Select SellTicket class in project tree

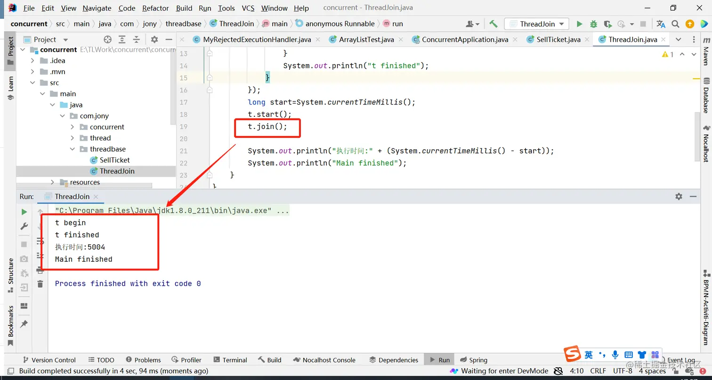[x=114, y=160]
